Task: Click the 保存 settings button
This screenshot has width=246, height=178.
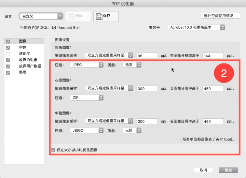Action: (106, 16)
